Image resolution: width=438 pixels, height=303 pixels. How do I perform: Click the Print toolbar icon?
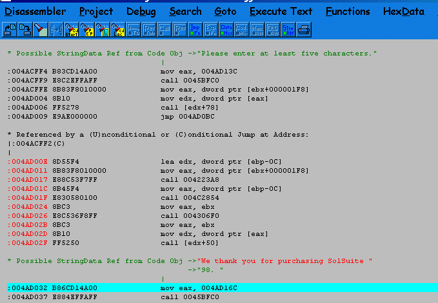pyautogui.click(x=303, y=29)
